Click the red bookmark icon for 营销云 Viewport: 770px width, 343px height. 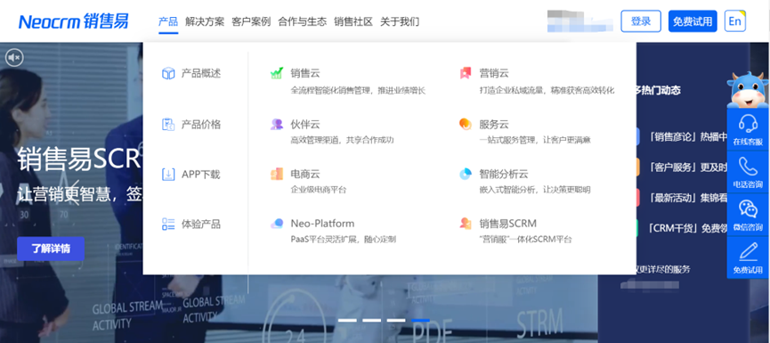pos(465,73)
